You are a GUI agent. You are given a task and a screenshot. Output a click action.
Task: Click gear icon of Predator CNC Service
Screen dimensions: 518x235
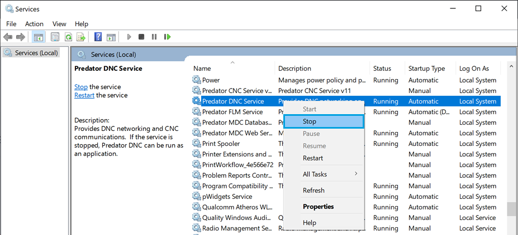pyautogui.click(x=197, y=91)
